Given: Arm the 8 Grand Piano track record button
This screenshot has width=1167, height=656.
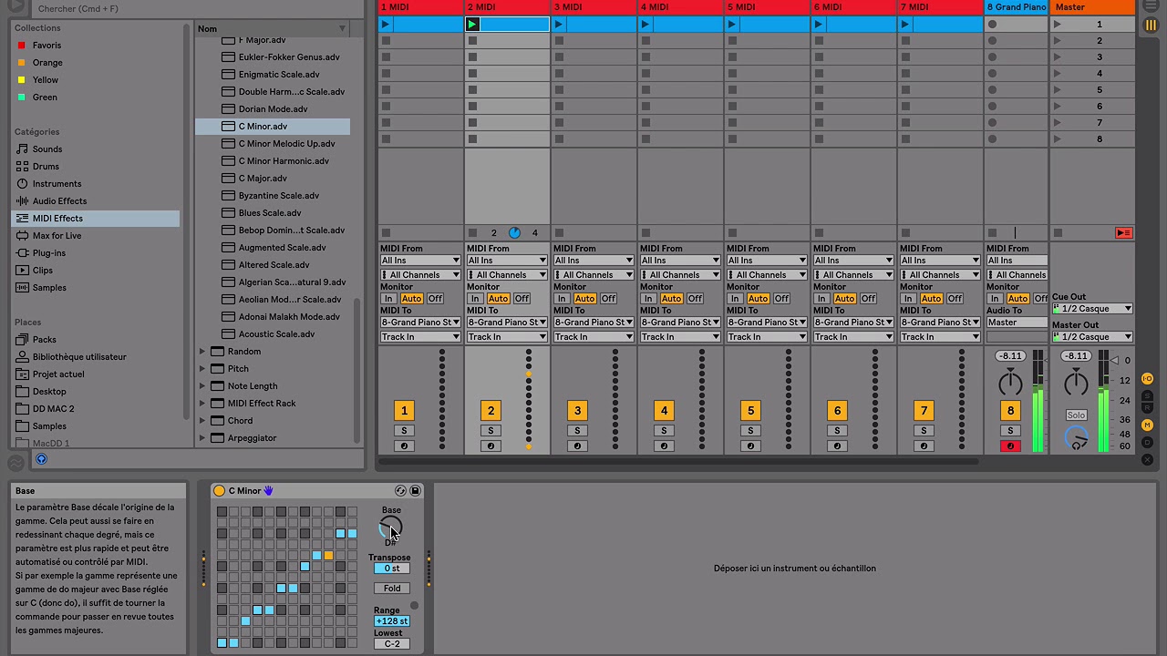Looking at the screenshot, I should [1010, 446].
